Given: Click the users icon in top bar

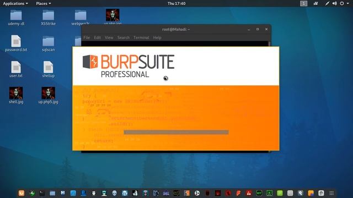Looking at the screenshot, I should 315,3.
